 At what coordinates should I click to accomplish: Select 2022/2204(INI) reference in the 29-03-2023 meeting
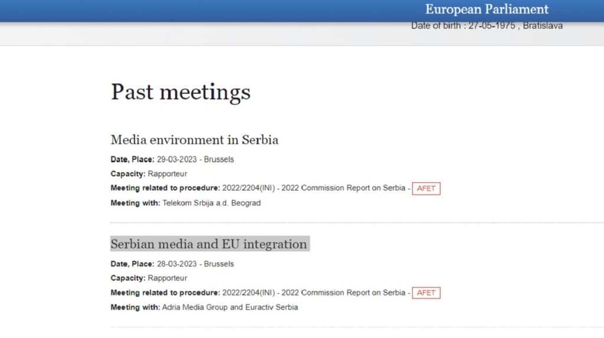pyautogui.click(x=249, y=188)
